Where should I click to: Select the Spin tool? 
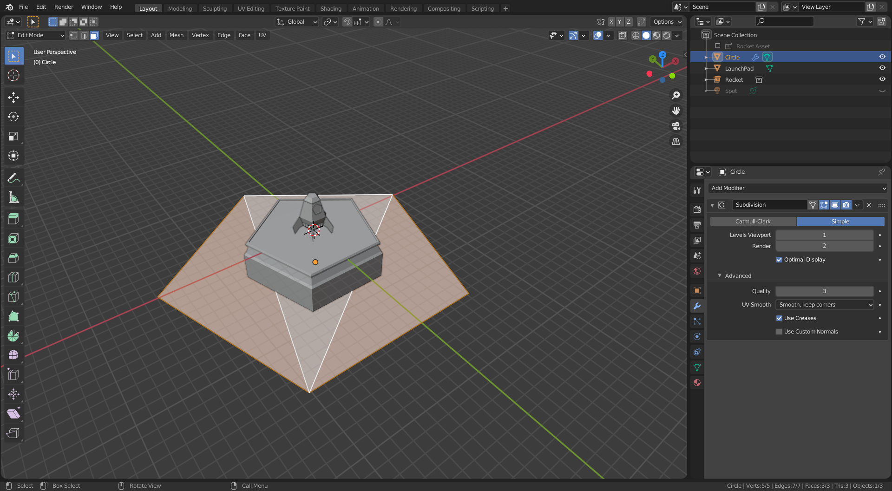pyautogui.click(x=13, y=336)
